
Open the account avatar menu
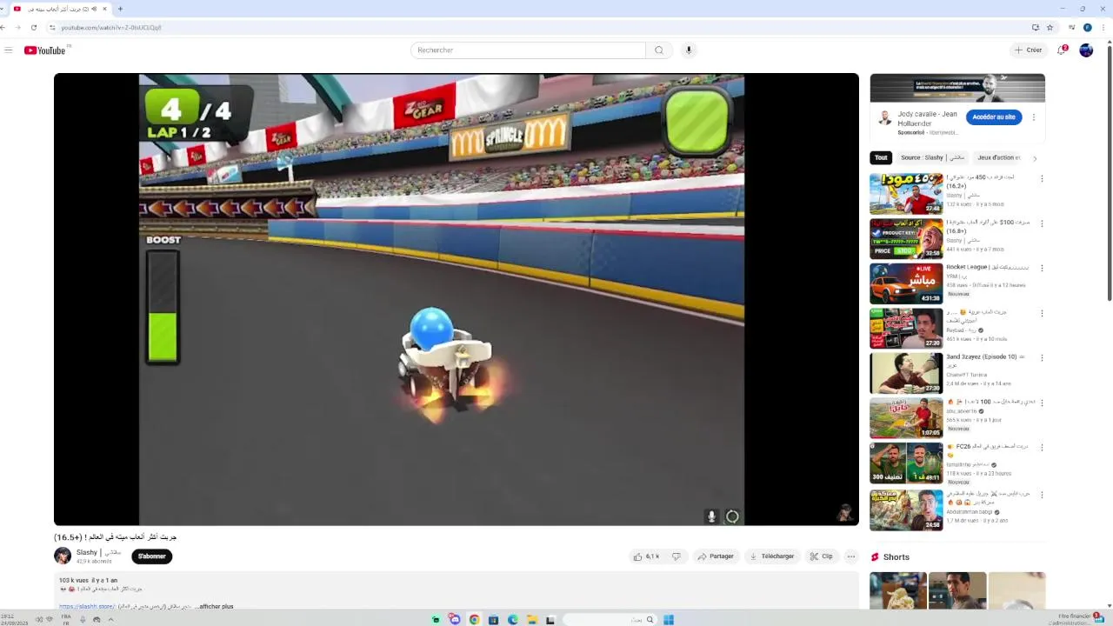[1086, 50]
